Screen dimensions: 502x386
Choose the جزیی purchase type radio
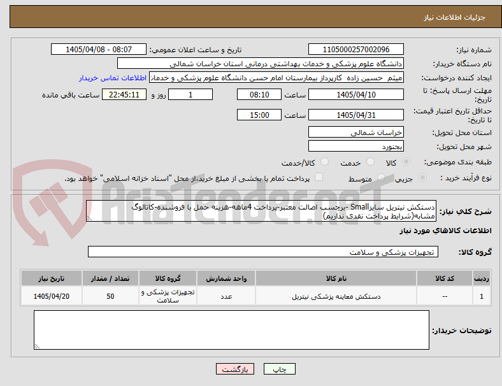422,177
